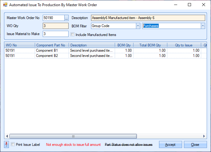Enable Include Manufactured Items checkbox
The width and height of the screenshot is (211, 152).
tap(73, 34)
